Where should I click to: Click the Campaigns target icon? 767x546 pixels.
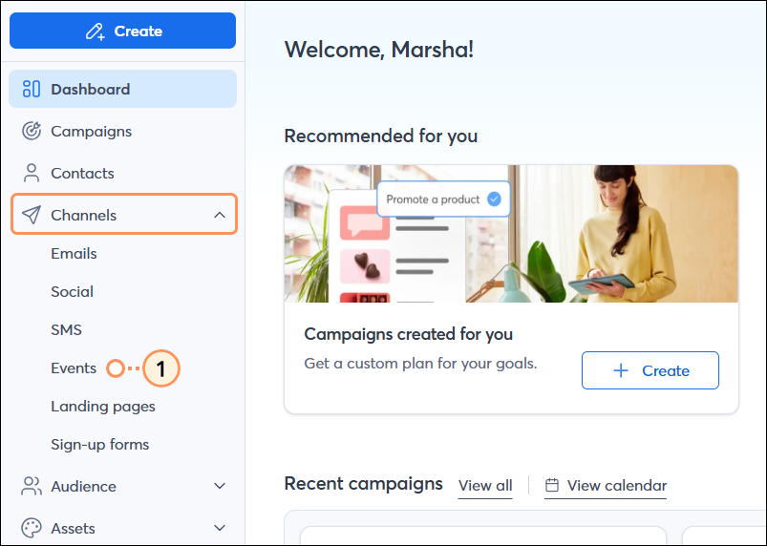32,132
